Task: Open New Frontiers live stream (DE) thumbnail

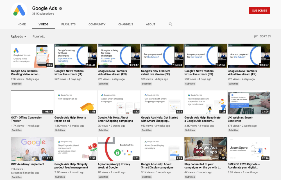Action: pos(162,56)
